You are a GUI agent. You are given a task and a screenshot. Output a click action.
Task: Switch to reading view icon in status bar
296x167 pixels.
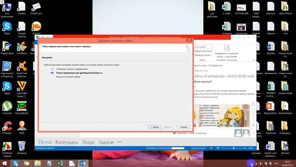click(x=218, y=148)
